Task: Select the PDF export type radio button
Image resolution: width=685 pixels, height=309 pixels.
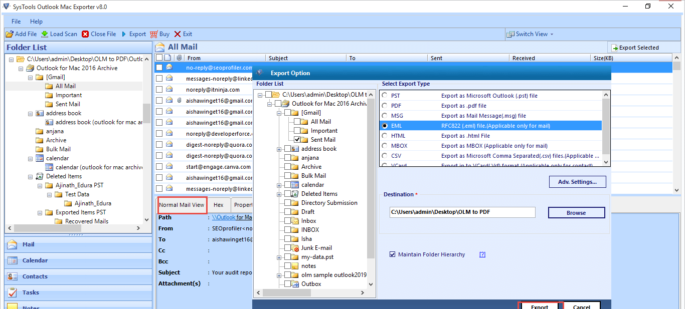Action: (385, 106)
